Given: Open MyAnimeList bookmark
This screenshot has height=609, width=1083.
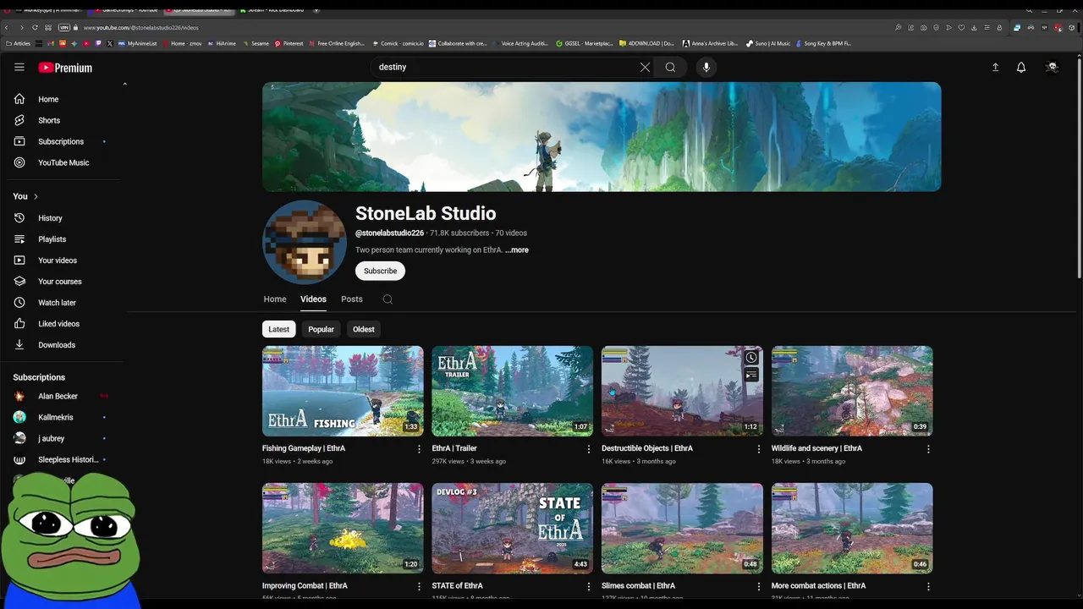Looking at the screenshot, I should pyautogui.click(x=138, y=43).
